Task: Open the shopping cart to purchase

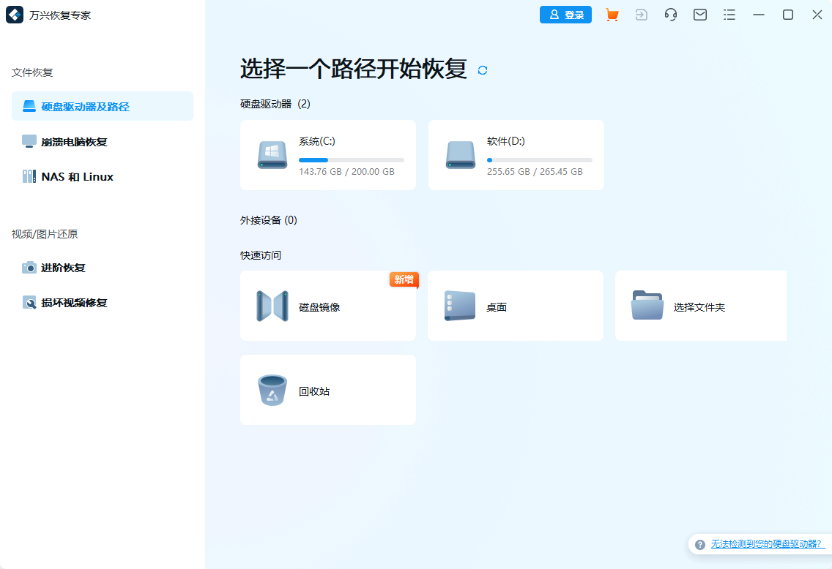Action: (x=612, y=15)
